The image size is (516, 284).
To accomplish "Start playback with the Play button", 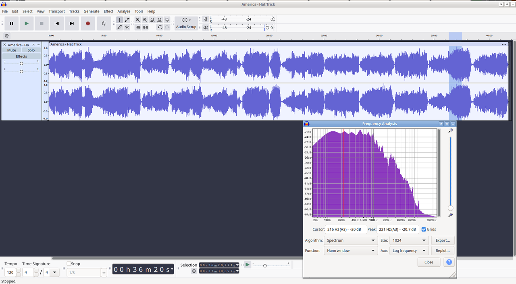I will pos(26,23).
